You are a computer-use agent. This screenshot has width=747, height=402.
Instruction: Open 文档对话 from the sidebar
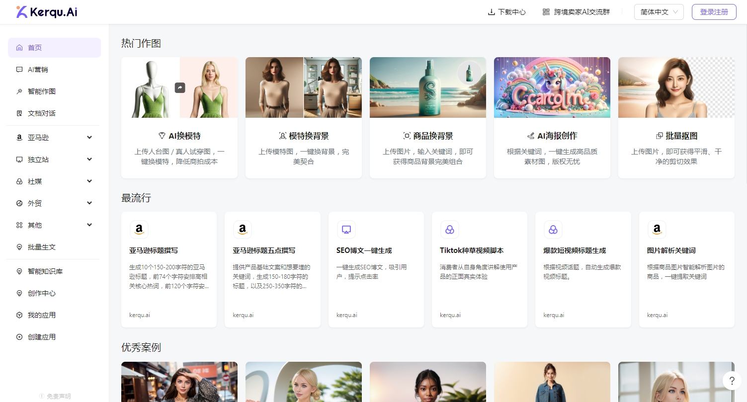click(x=54, y=113)
